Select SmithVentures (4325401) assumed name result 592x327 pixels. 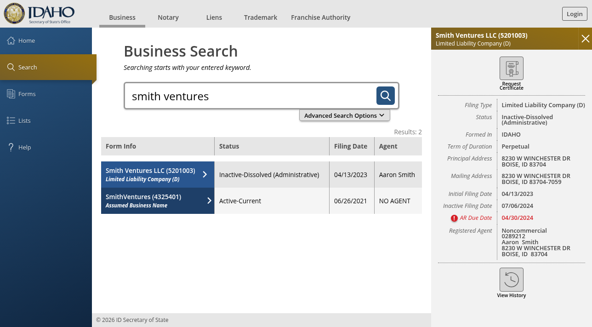tap(158, 201)
